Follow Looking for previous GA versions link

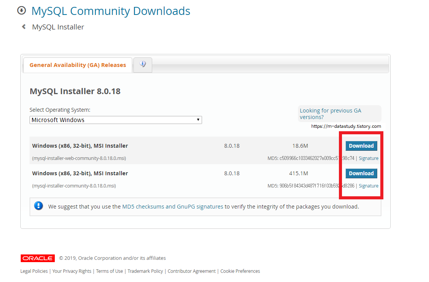click(x=330, y=114)
